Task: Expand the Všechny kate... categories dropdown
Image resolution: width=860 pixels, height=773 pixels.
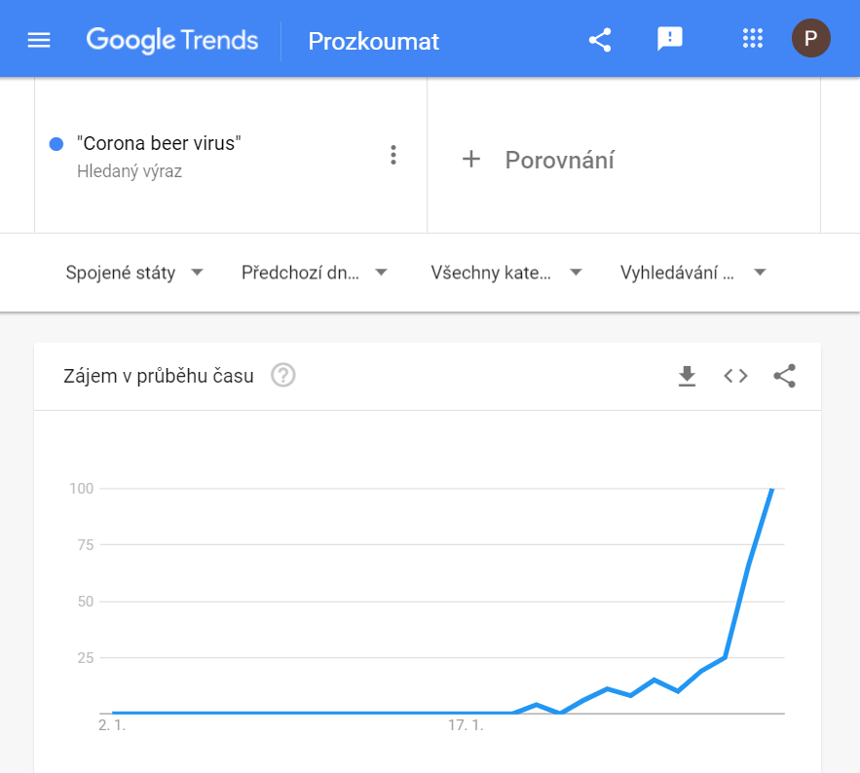Action: point(506,273)
